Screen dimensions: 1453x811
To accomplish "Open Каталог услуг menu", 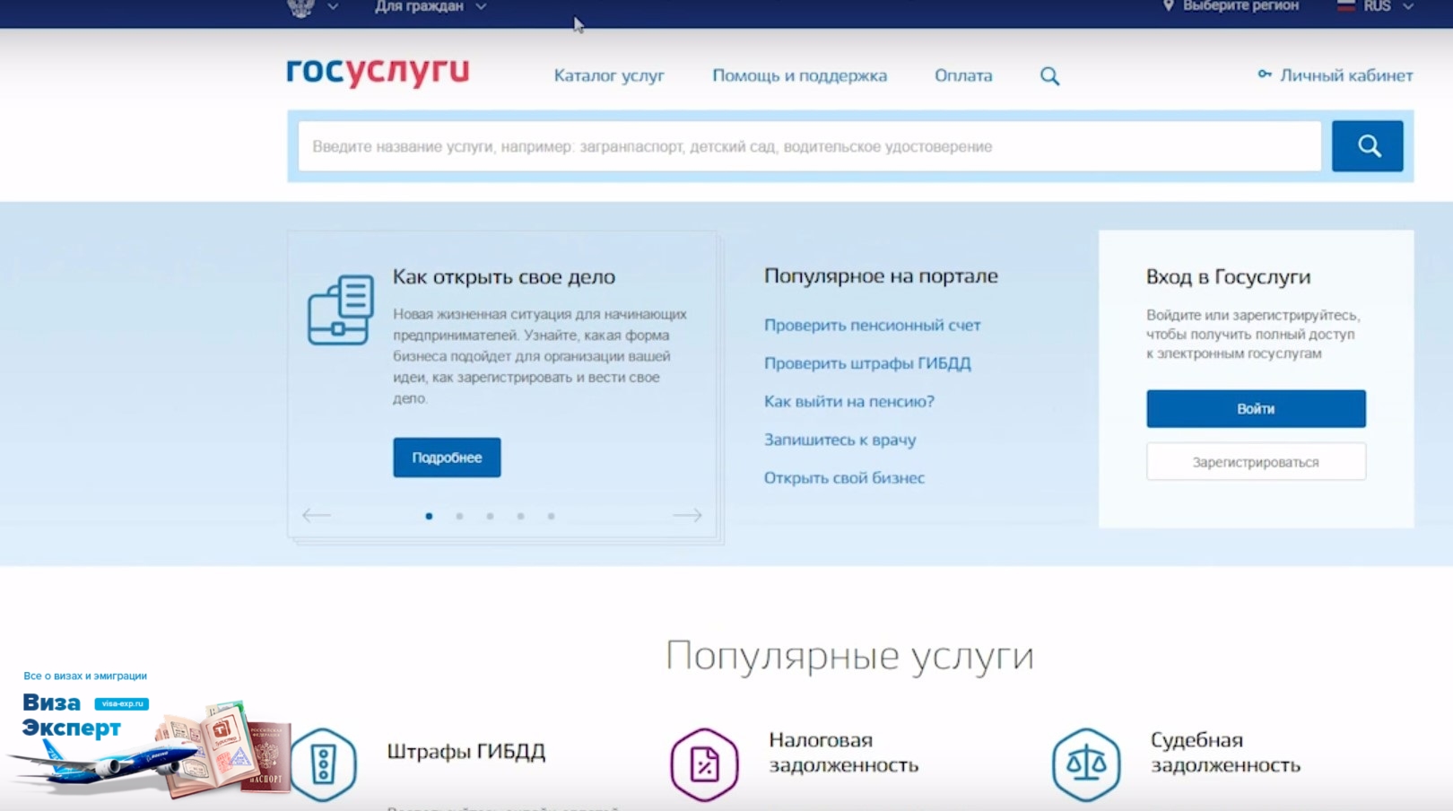I will pyautogui.click(x=609, y=76).
